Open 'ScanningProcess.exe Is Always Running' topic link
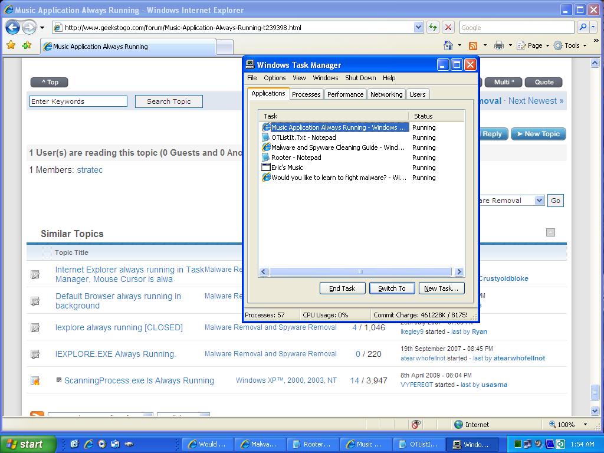604x453 pixels. point(139,380)
